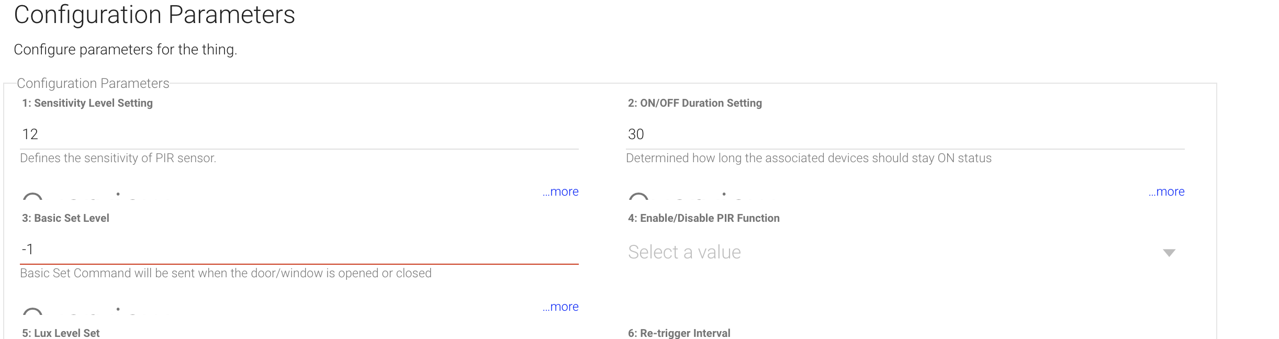Click the 'Determined how long the associated devices' description
1279x339 pixels.
809,158
